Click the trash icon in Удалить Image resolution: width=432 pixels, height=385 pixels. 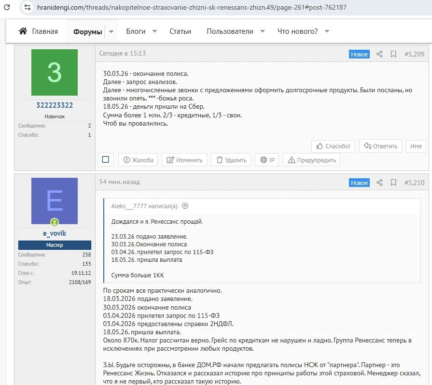pyautogui.click(x=220, y=160)
